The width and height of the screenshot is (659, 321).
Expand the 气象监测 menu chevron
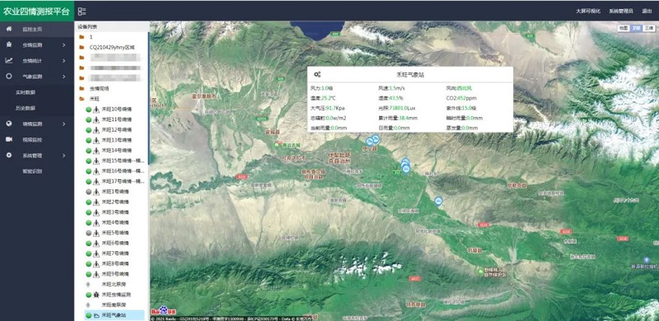pos(64,77)
